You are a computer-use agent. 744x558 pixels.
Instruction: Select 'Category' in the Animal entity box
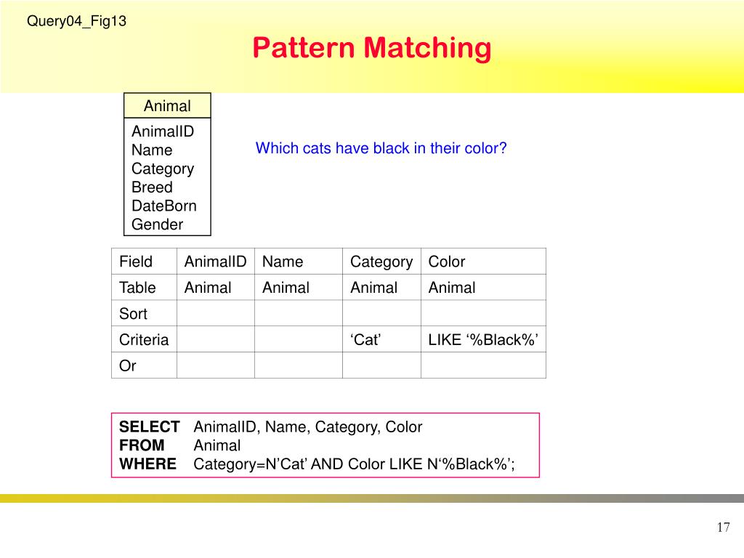(163, 169)
